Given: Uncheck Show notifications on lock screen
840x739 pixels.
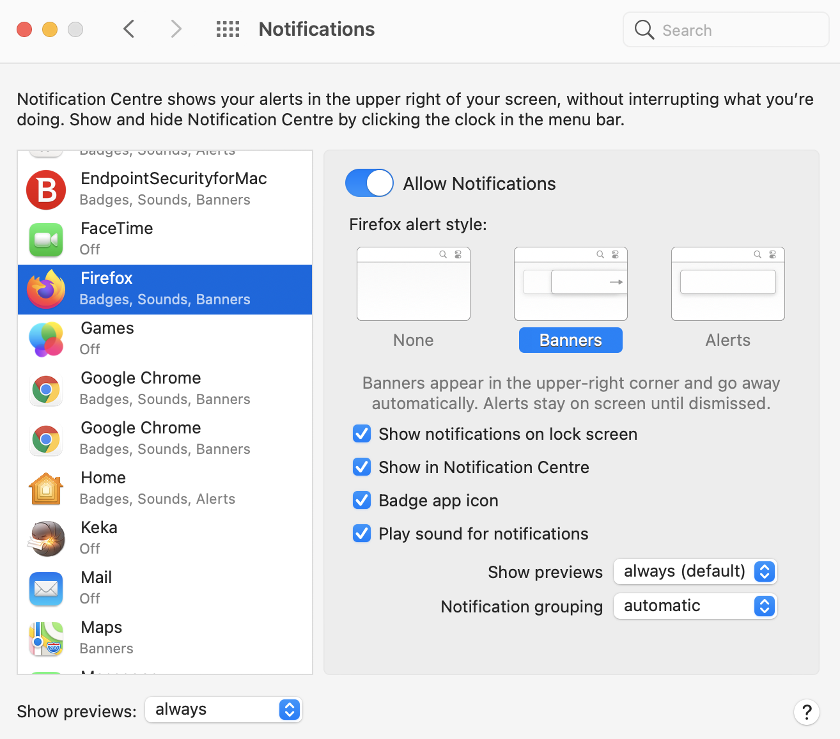Looking at the screenshot, I should tap(362, 434).
